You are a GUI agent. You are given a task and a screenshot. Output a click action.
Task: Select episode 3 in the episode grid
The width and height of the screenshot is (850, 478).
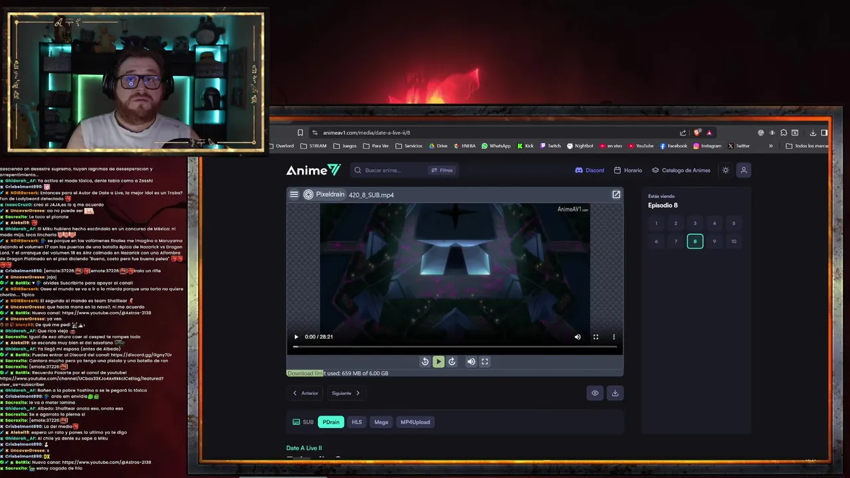pyautogui.click(x=695, y=223)
